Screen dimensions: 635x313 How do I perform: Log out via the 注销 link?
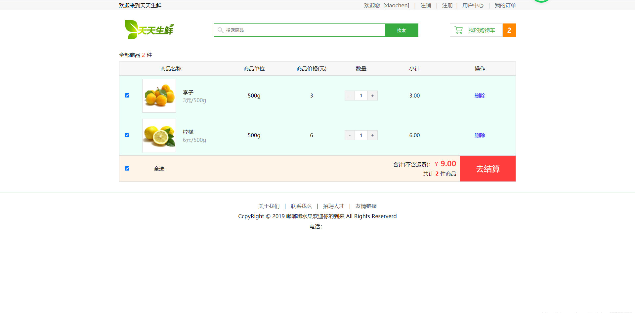coord(425,5)
